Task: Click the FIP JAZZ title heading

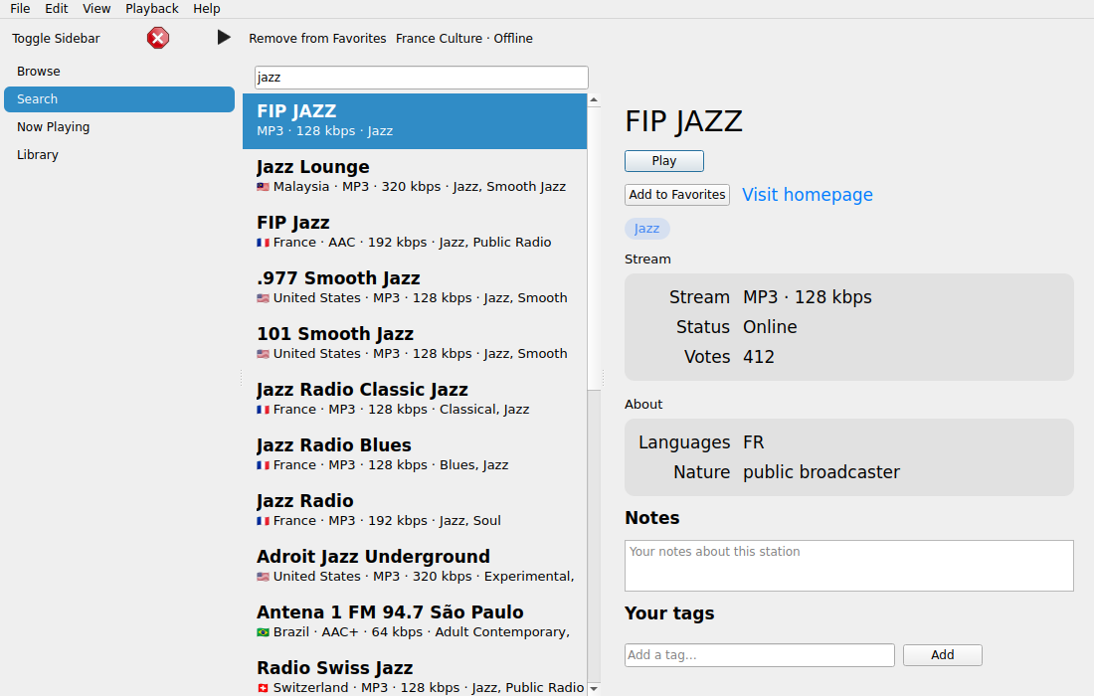Action: click(x=684, y=121)
